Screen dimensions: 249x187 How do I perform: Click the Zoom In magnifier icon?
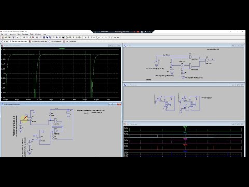[x=24, y=37]
